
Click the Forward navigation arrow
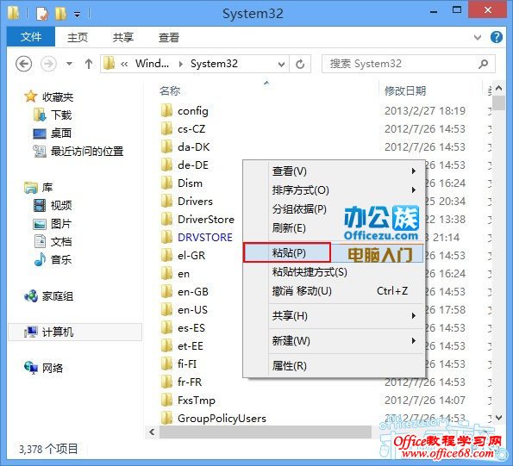[x=48, y=64]
